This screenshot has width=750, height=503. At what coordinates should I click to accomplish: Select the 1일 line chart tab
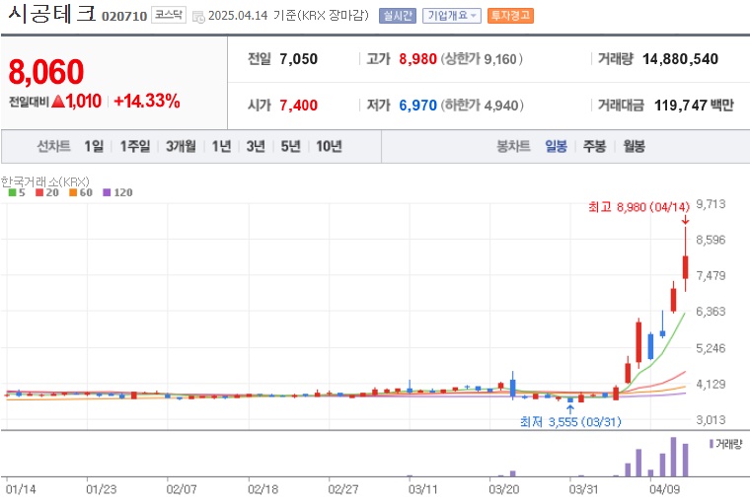pos(94,146)
